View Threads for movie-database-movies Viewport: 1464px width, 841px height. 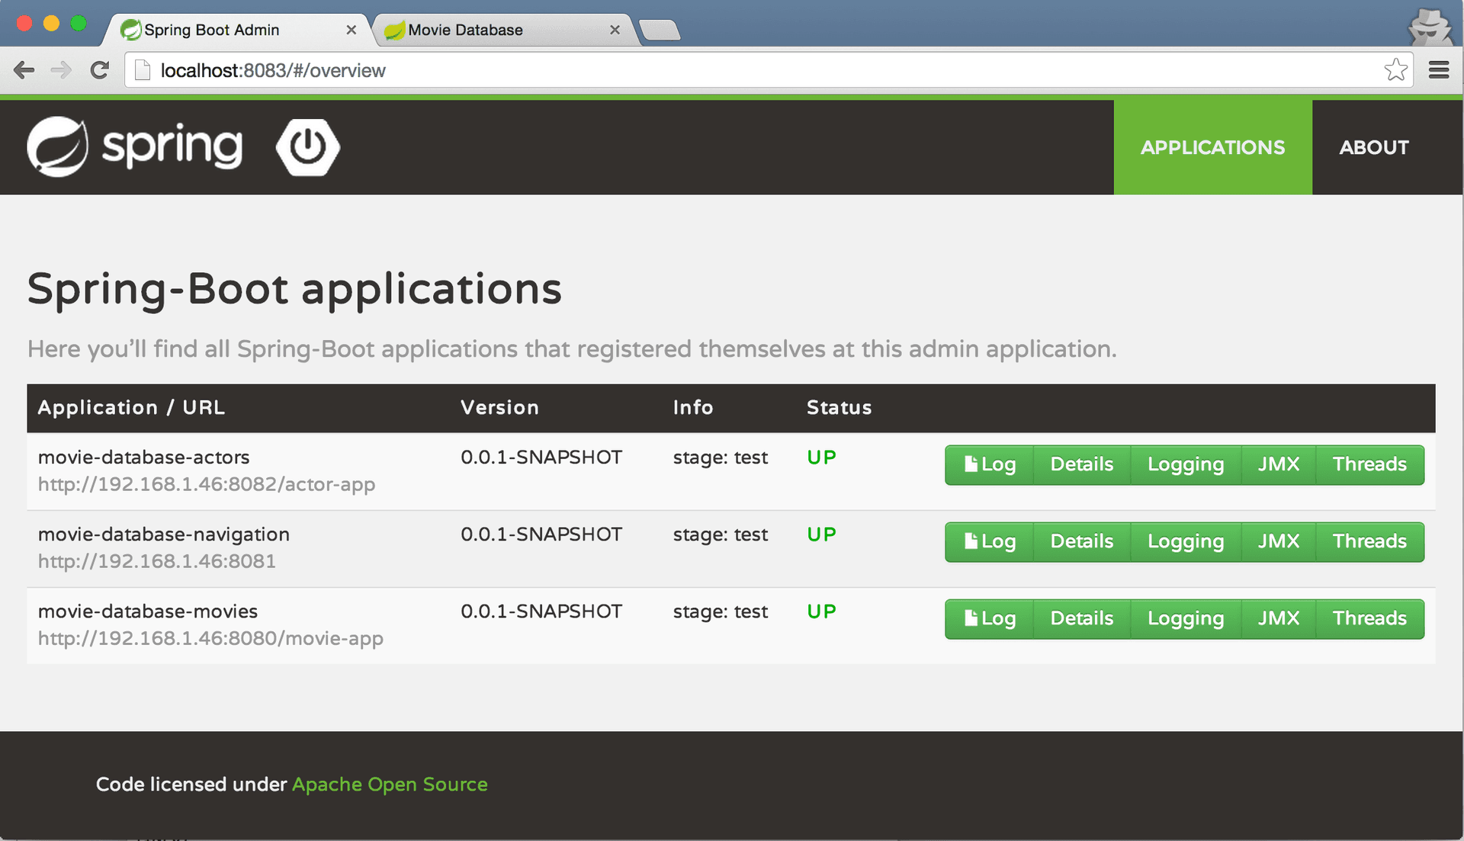[1369, 618]
